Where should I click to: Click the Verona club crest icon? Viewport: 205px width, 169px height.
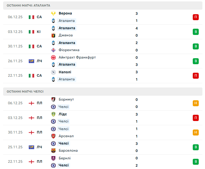[x=53, y=13]
